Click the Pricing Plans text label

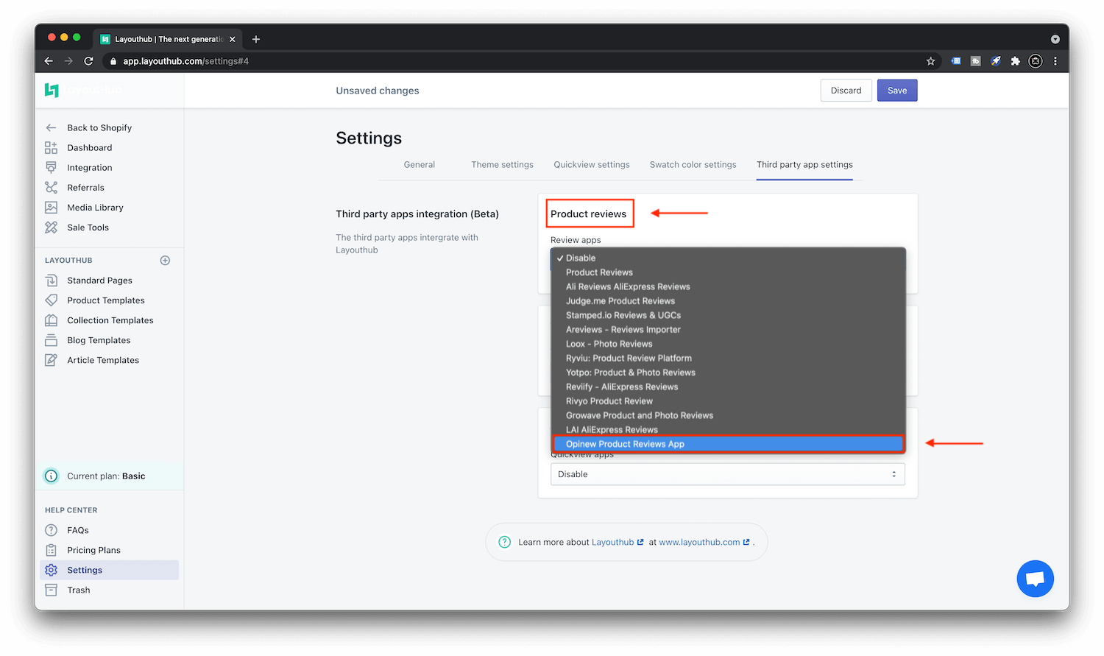tap(94, 550)
